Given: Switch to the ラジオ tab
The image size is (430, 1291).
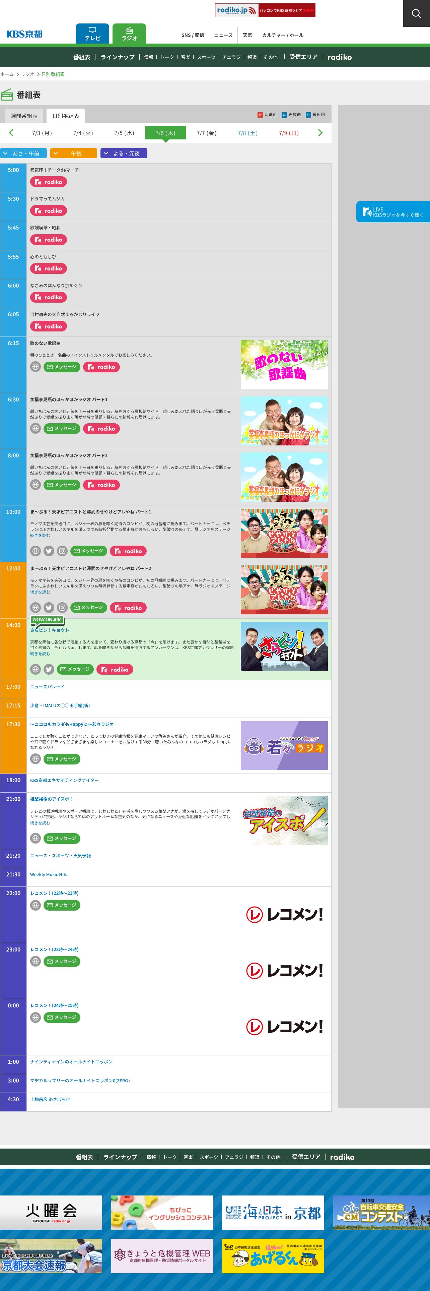Looking at the screenshot, I should tap(129, 34).
